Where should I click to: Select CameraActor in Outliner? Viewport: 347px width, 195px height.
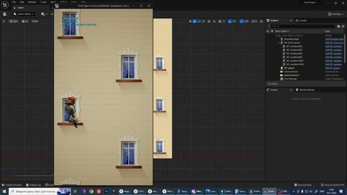(x=291, y=71)
